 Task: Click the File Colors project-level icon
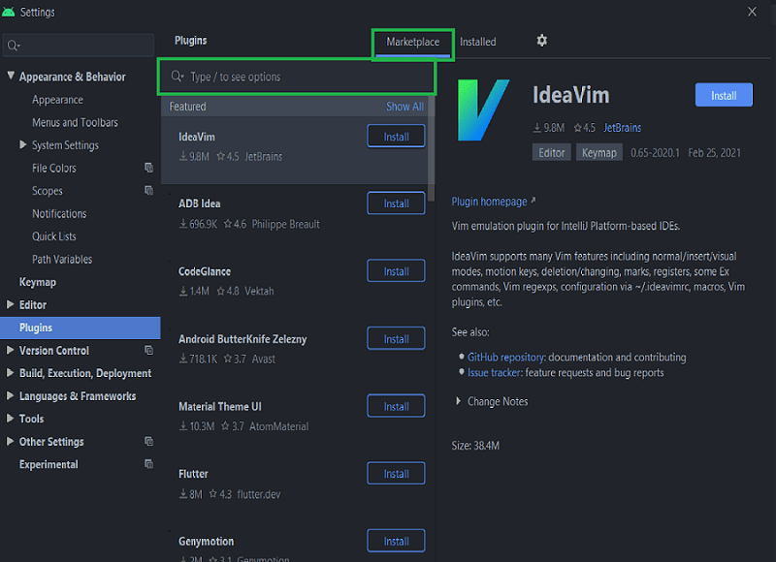pos(148,168)
